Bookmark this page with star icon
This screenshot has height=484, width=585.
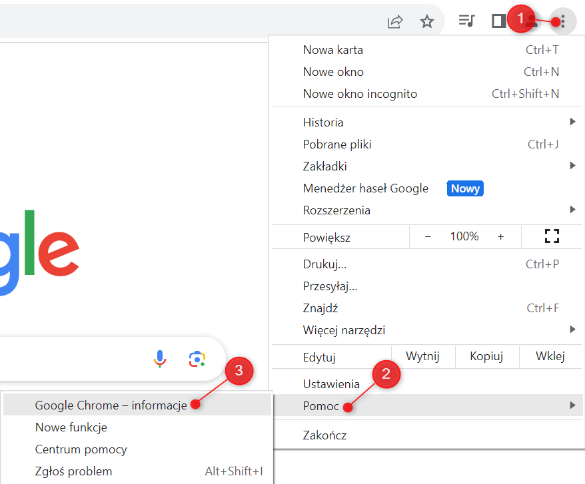click(427, 22)
